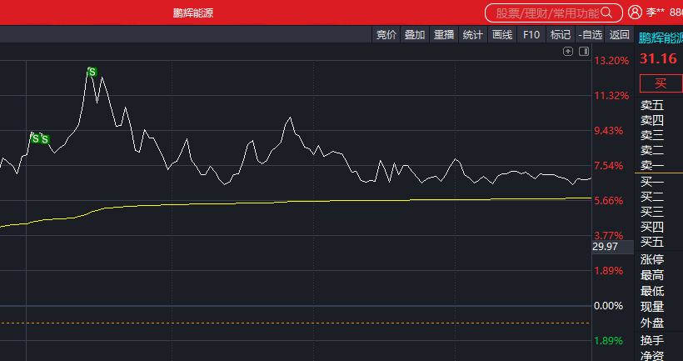This screenshot has width=683, height=361.
Task: Select the 卖四 order row
Action: [652, 120]
